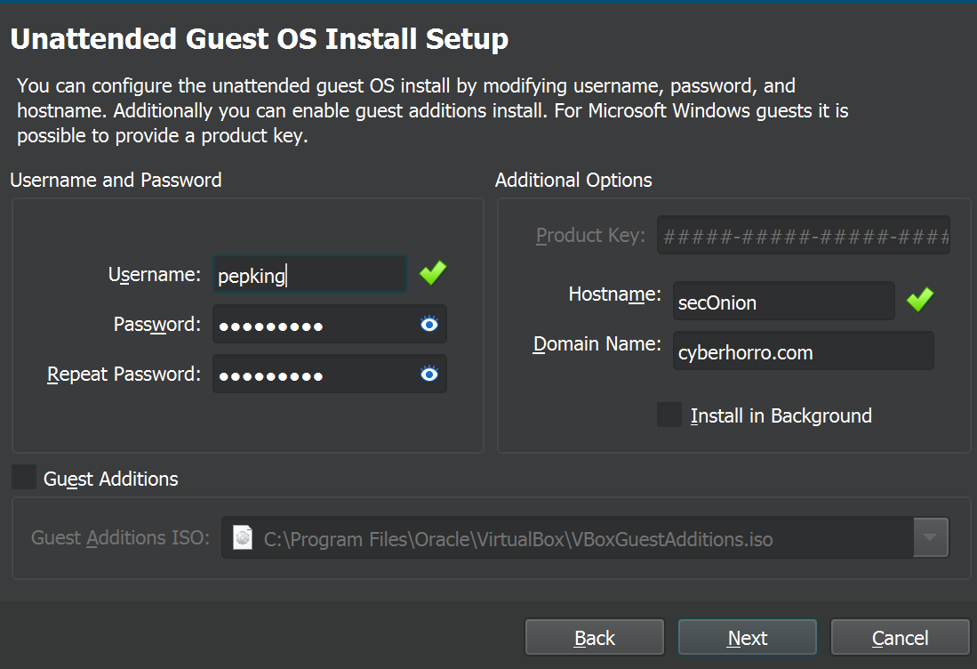Proceed by pressing the Next button

click(747, 638)
